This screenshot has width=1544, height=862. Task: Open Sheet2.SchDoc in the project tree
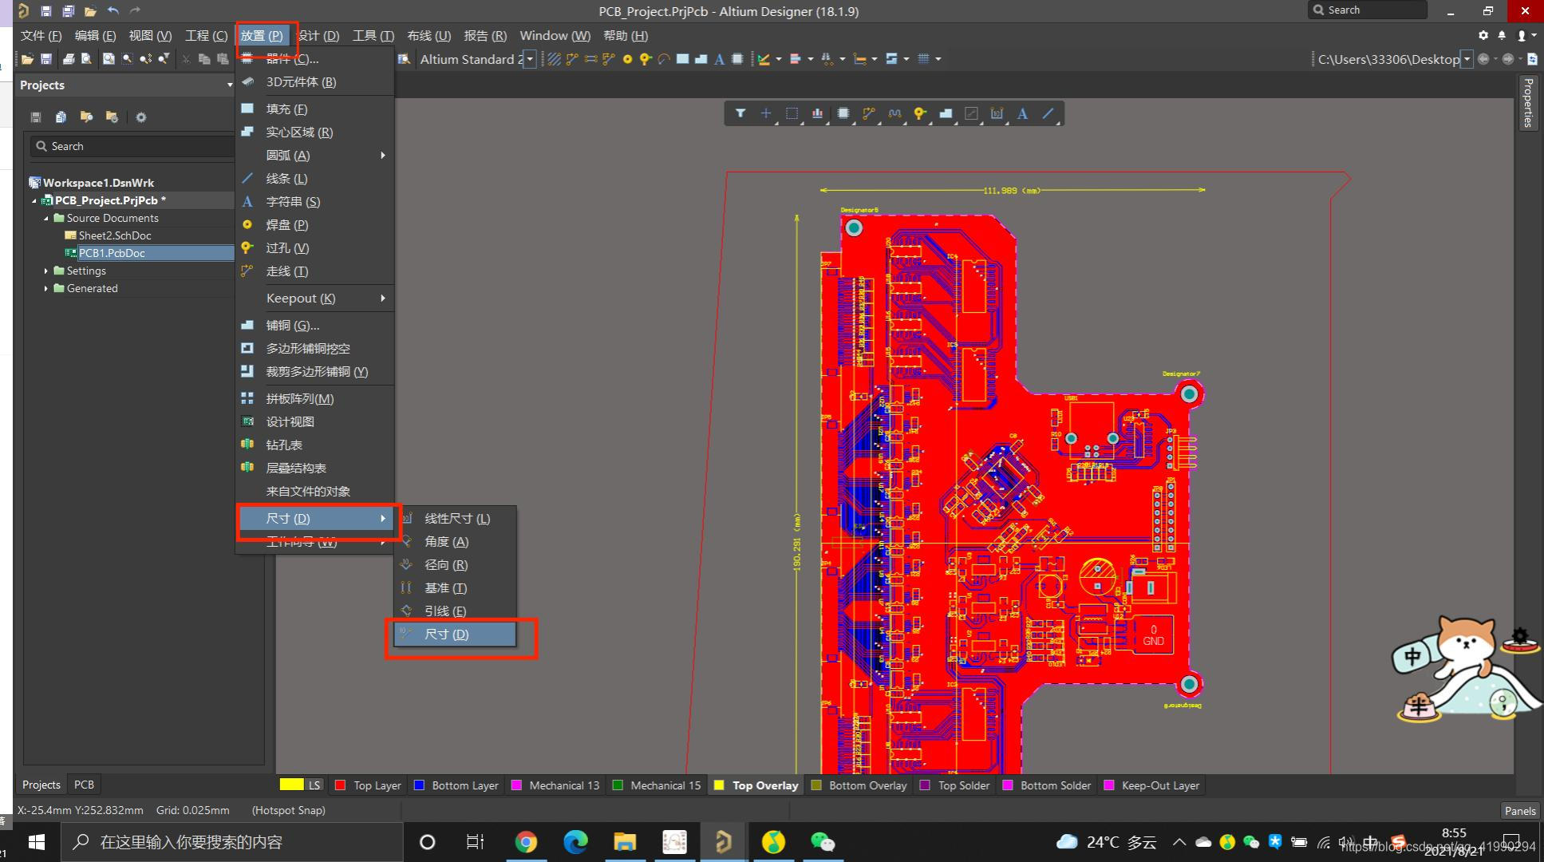(x=114, y=235)
